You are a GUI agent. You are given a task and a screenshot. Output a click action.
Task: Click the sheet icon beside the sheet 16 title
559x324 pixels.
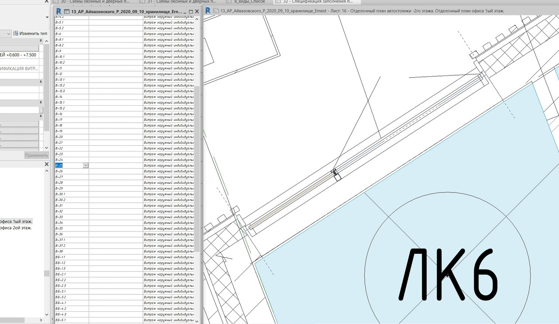[217, 10]
